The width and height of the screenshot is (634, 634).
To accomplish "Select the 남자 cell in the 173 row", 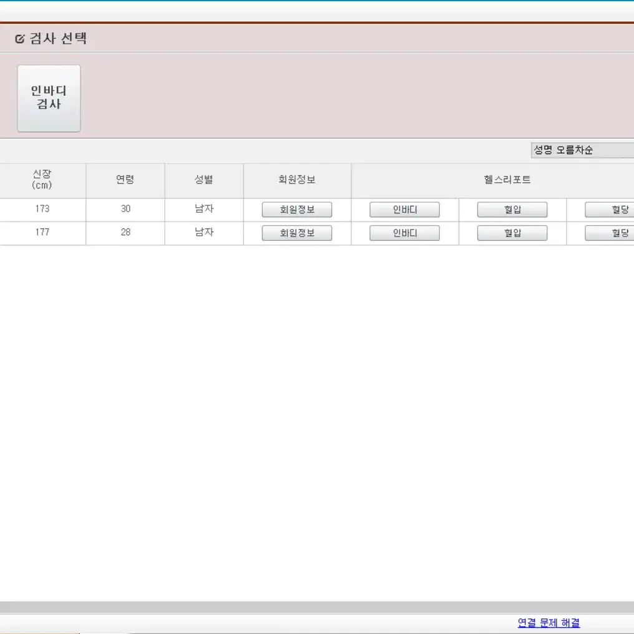I will click(204, 210).
